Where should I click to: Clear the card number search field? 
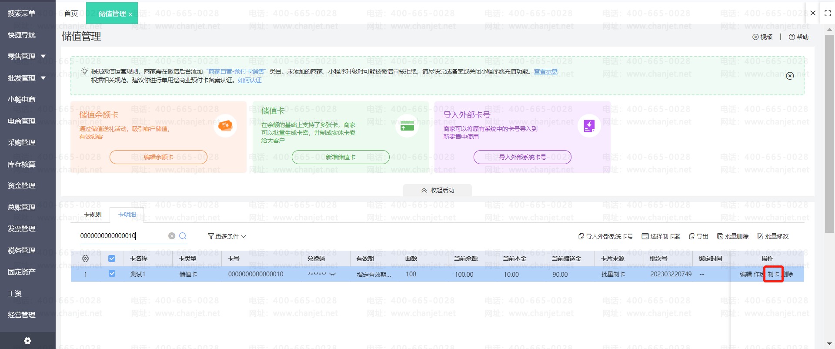pos(172,236)
